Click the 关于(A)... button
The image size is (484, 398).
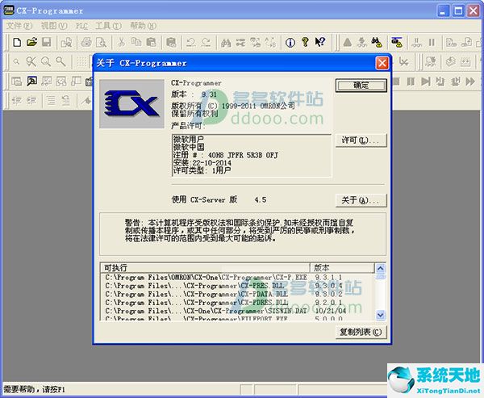(361, 200)
